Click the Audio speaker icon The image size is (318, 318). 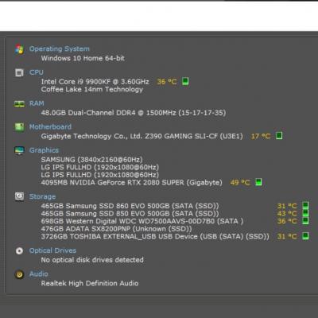point(19,274)
